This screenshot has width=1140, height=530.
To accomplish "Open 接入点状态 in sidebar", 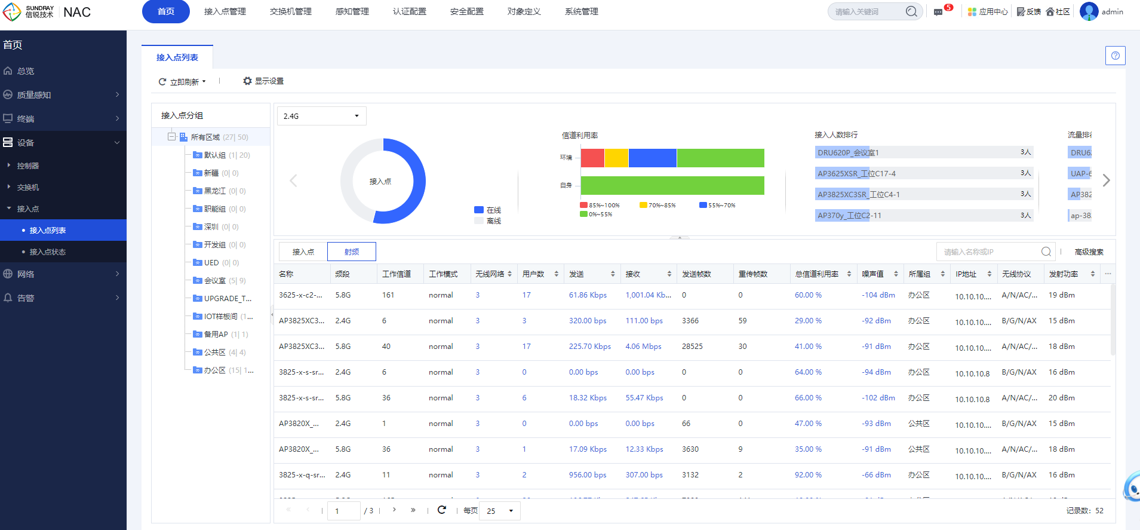I will point(48,252).
